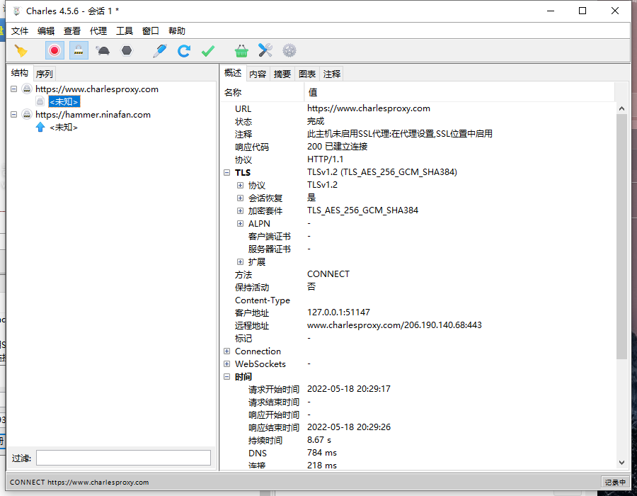Open the 工具 menu

click(125, 31)
